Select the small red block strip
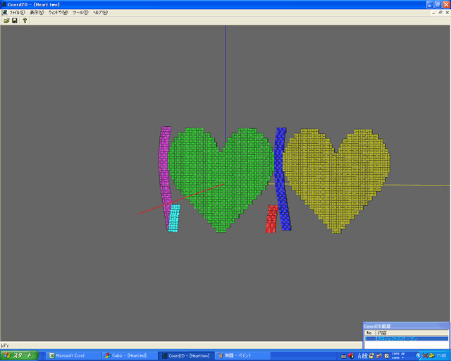This screenshot has height=361, width=451. pos(271,219)
